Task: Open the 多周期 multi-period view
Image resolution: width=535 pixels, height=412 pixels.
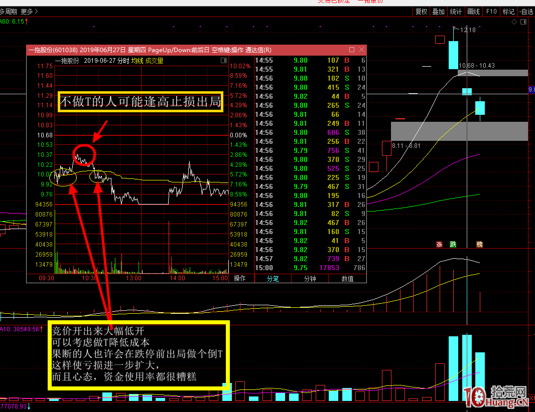Action: [8, 12]
